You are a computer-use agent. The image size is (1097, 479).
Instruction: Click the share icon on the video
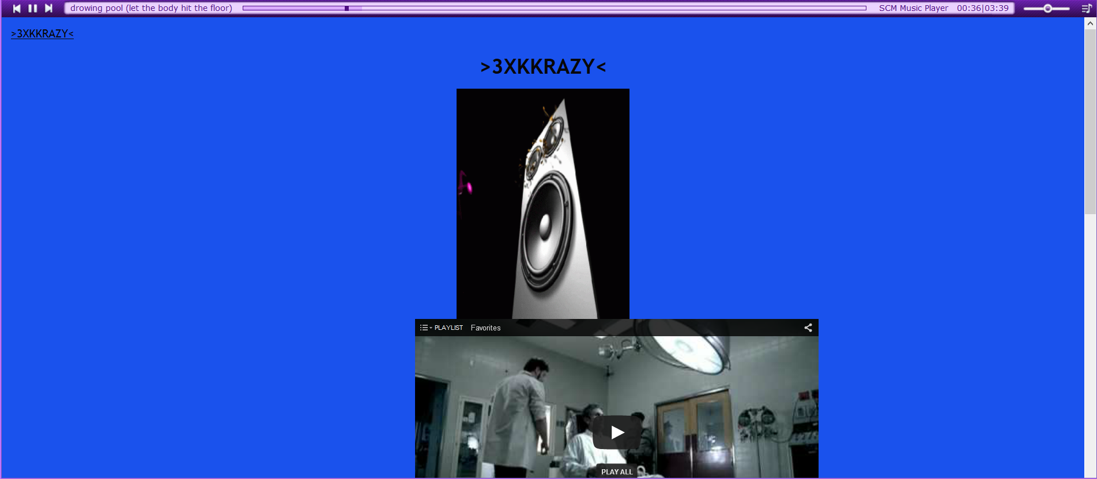pyautogui.click(x=808, y=328)
